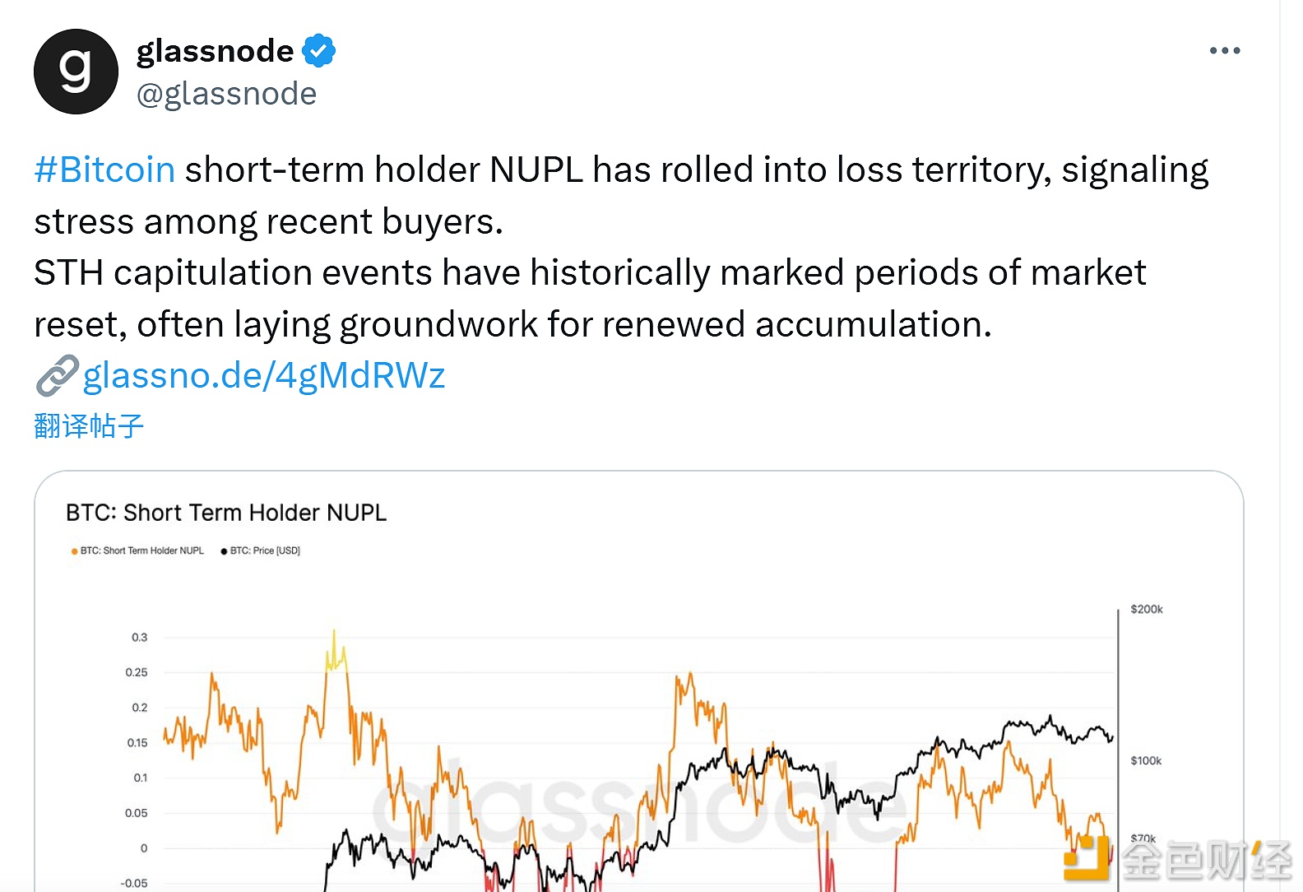Viewport: 1303px width, 892px height.
Task: Click the 金色财经 watermark logo
Action: 1178,860
